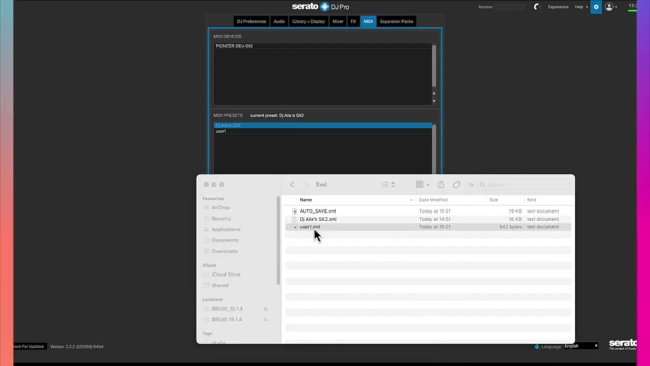Screen dimensions: 650x366
Task: Click the globe icon beside Language
Action: [537, 346]
